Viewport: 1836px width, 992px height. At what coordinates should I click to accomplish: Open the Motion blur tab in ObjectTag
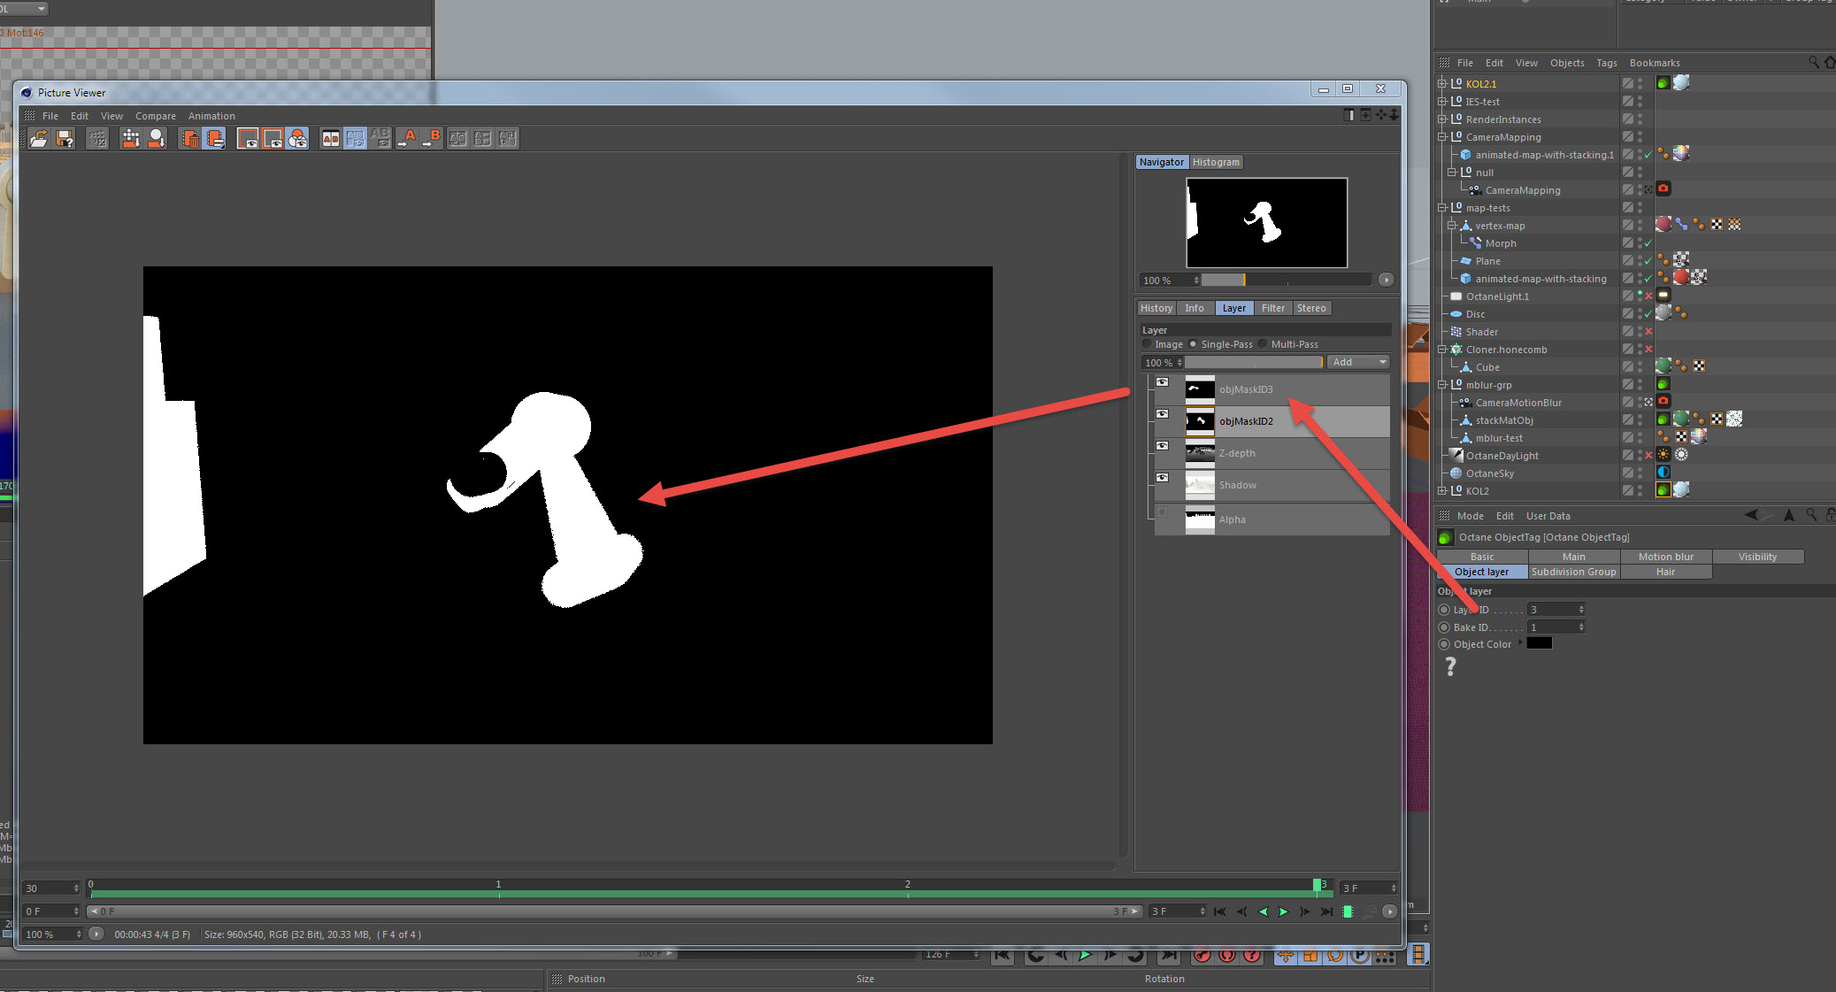1665,557
